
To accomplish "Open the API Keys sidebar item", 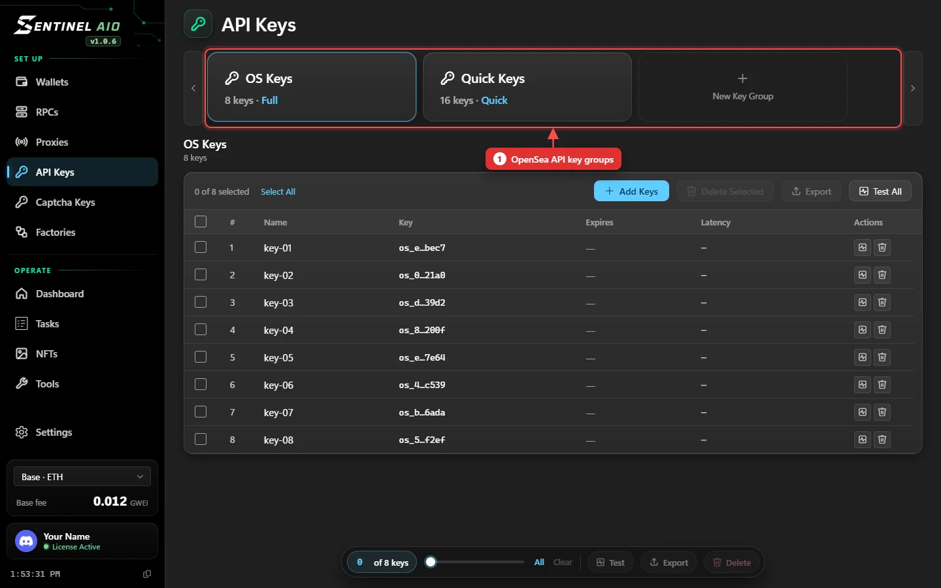I will (x=82, y=172).
